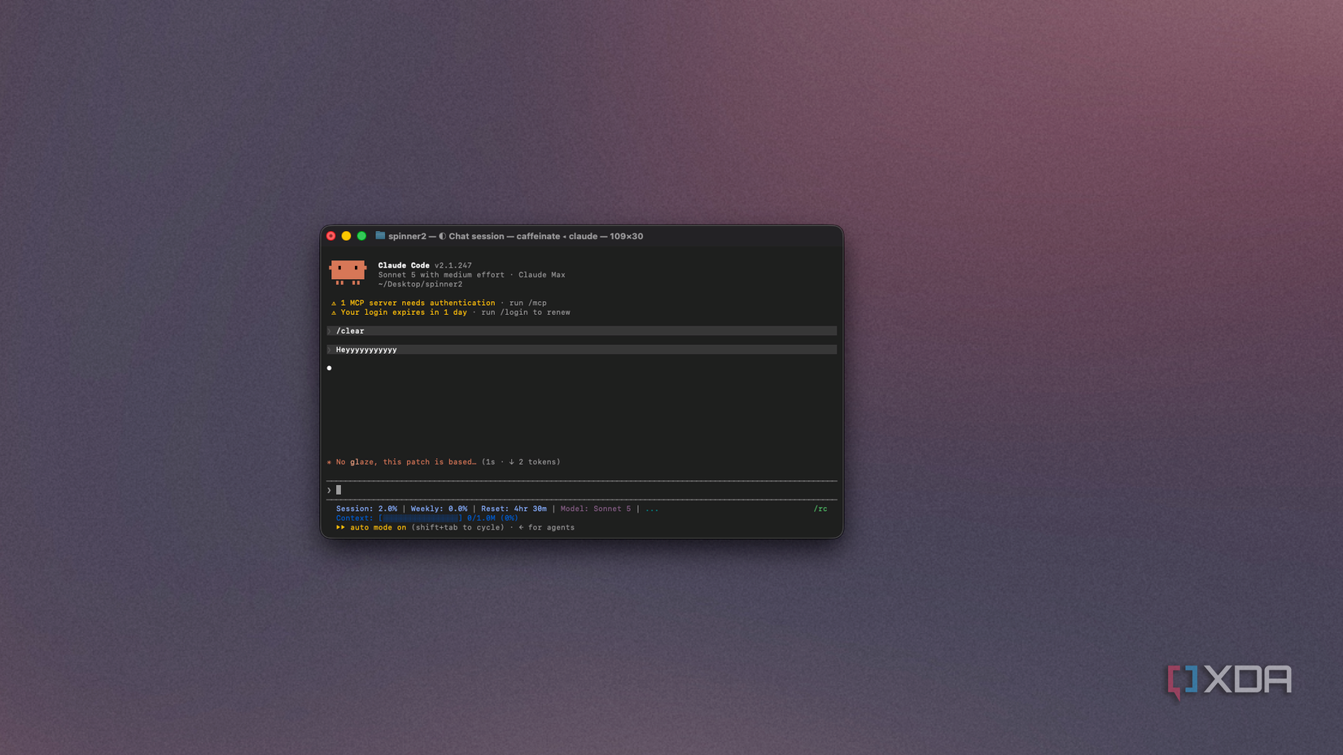Click the down arrow before '2 tokens'
1343x755 pixels.
[x=512, y=462]
